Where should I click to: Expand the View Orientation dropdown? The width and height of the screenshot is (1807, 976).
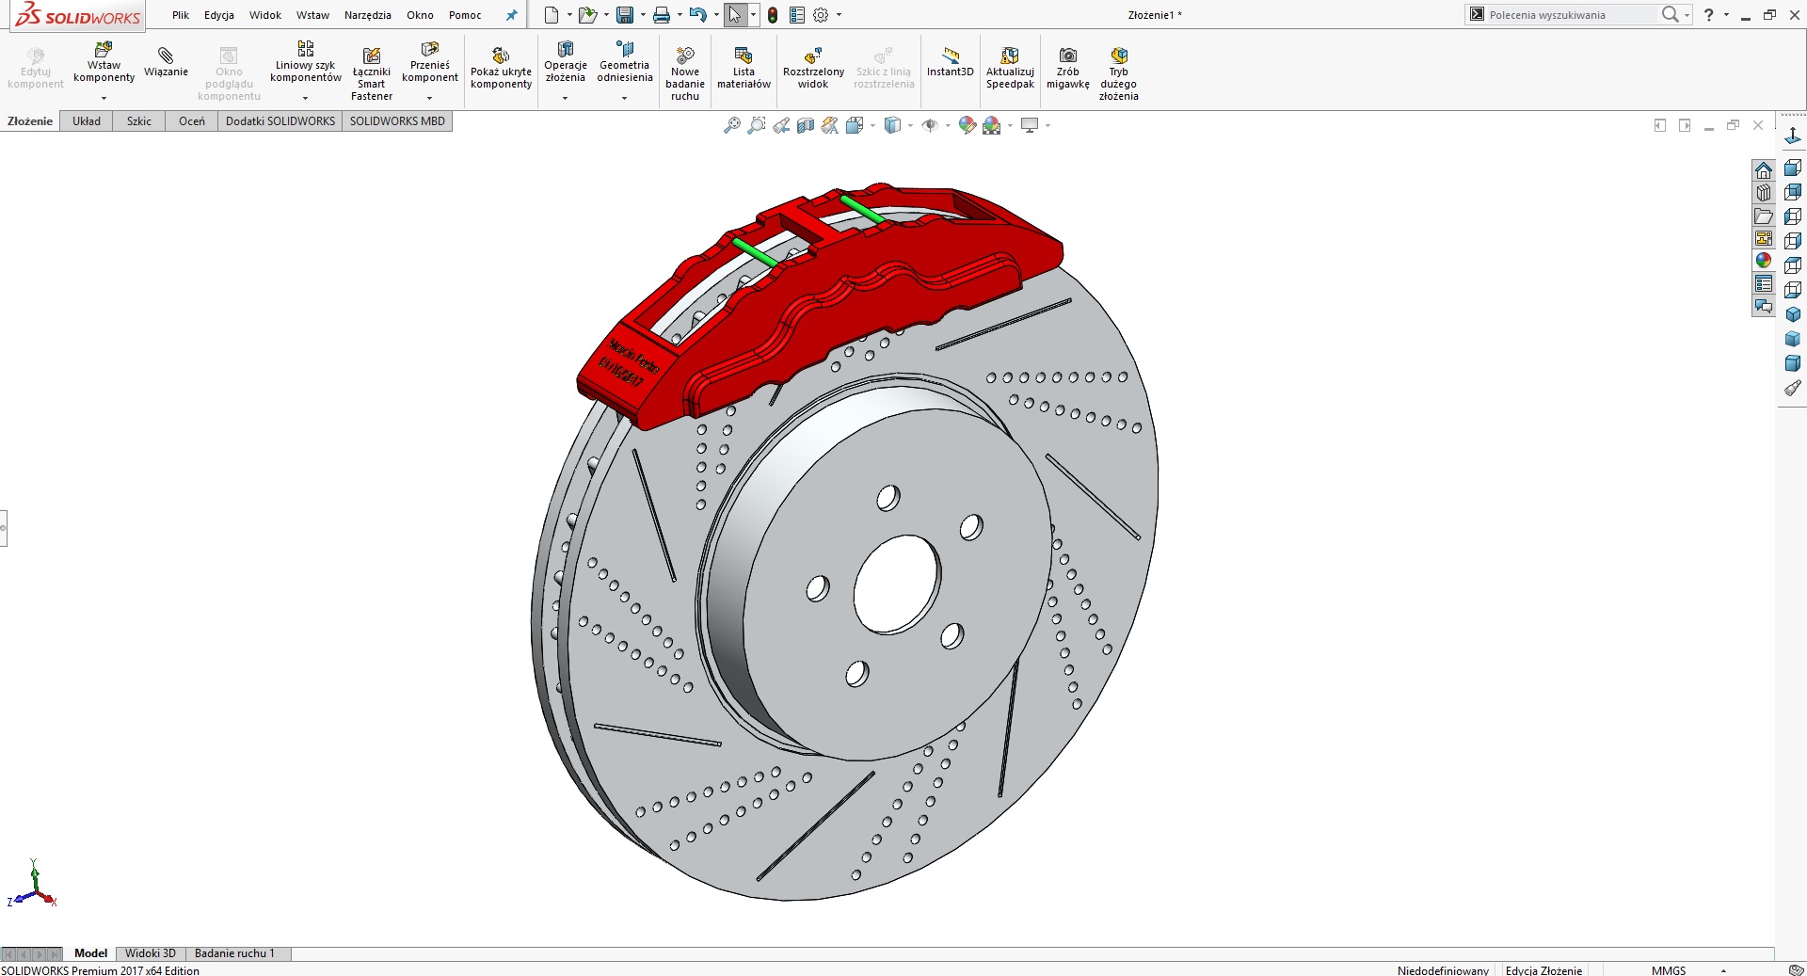pyautogui.click(x=871, y=124)
